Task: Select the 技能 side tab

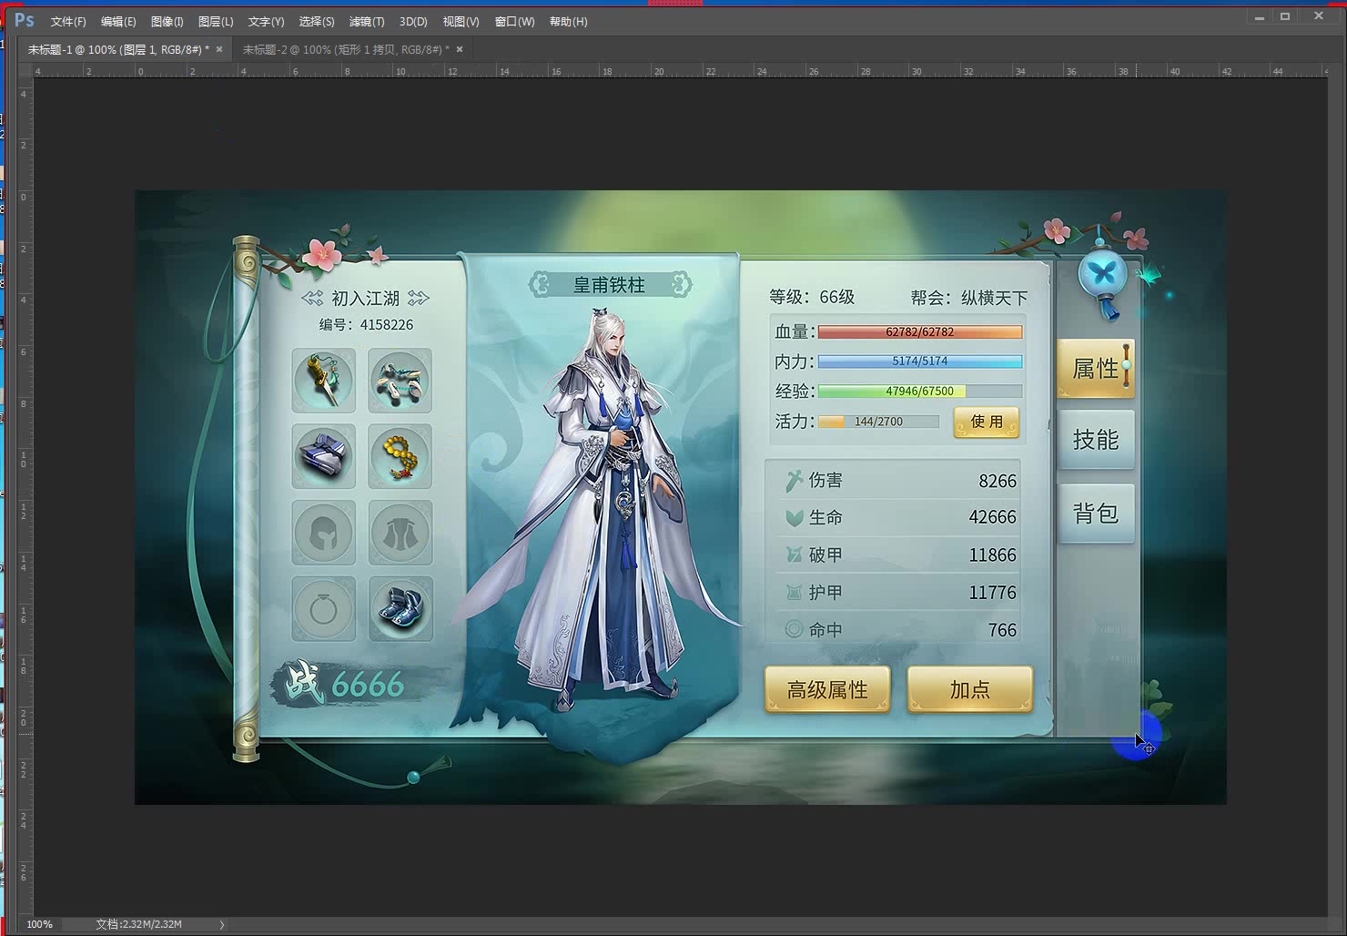Action: click(1096, 440)
